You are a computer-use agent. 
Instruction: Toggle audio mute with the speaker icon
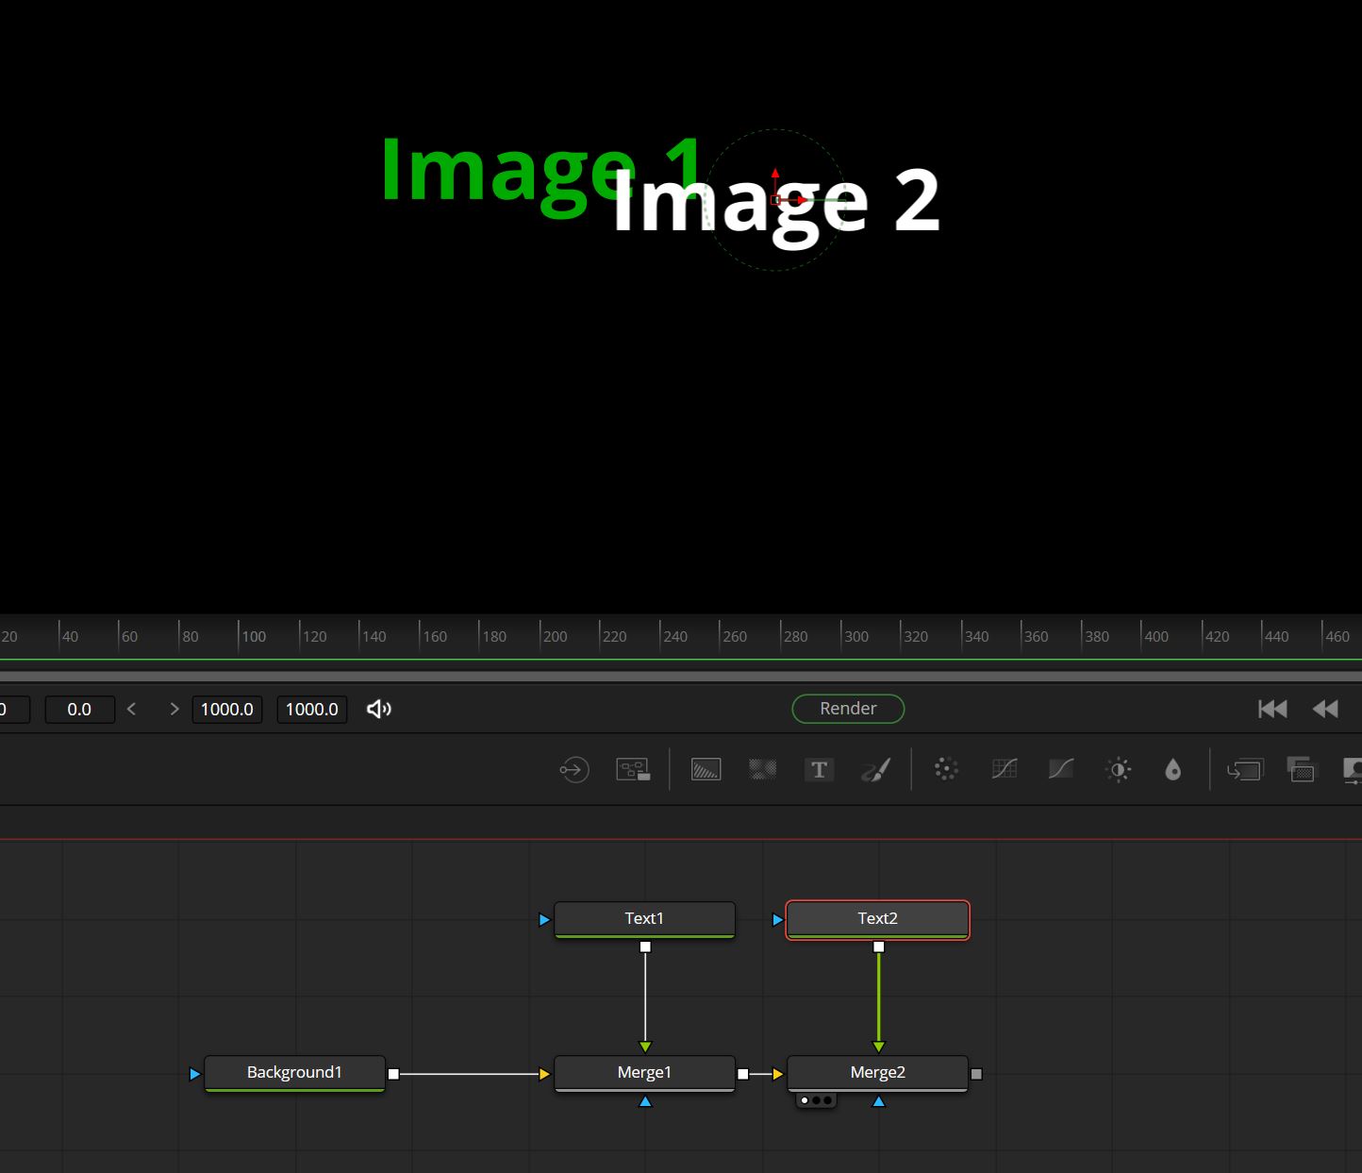[x=379, y=709]
